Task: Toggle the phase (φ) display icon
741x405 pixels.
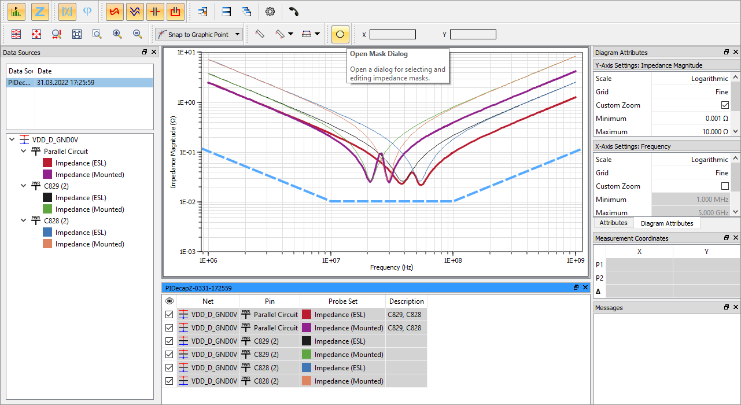Action: 88,11
